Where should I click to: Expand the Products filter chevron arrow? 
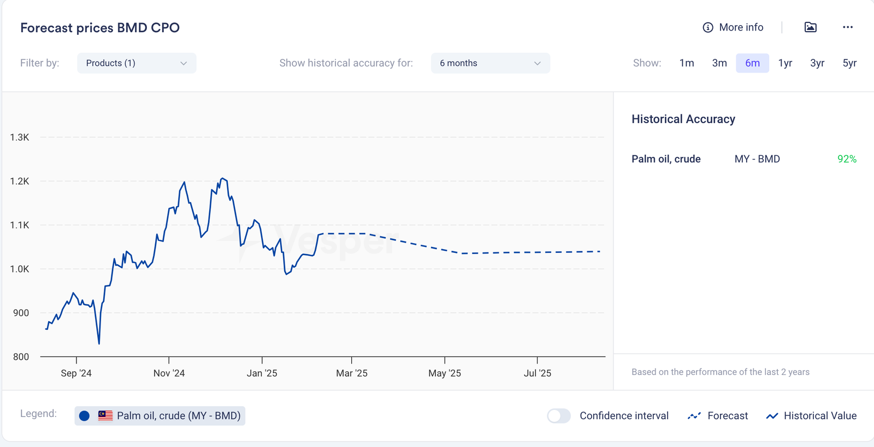[x=184, y=63]
